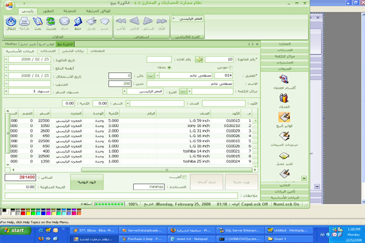Open the Stores (المخازن) sidebar section
This screenshot has width=365, height=243.
coord(285,44)
